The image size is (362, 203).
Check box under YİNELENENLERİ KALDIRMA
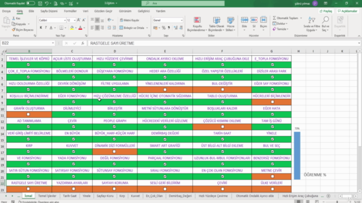pyautogui.click(x=165, y=90)
